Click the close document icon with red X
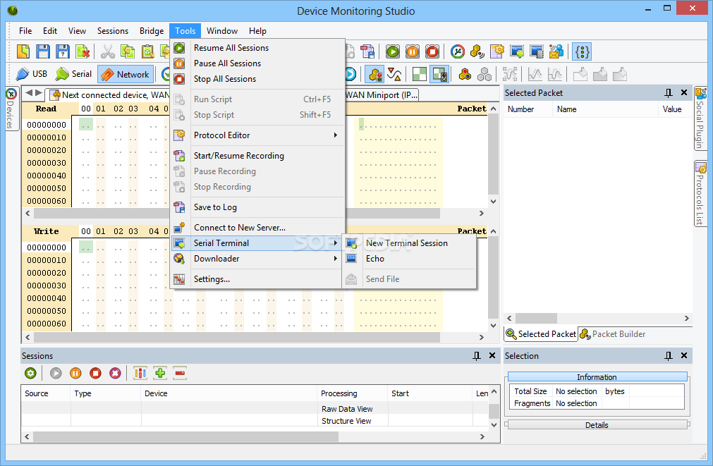The image size is (713, 466). click(x=83, y=51)
